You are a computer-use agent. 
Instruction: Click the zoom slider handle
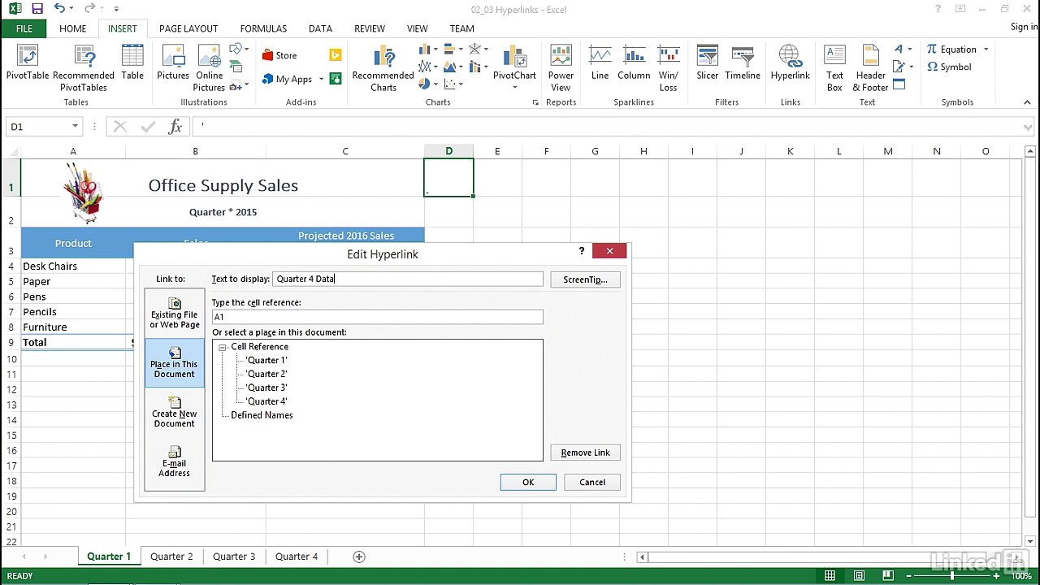click(x=952, y=576)
